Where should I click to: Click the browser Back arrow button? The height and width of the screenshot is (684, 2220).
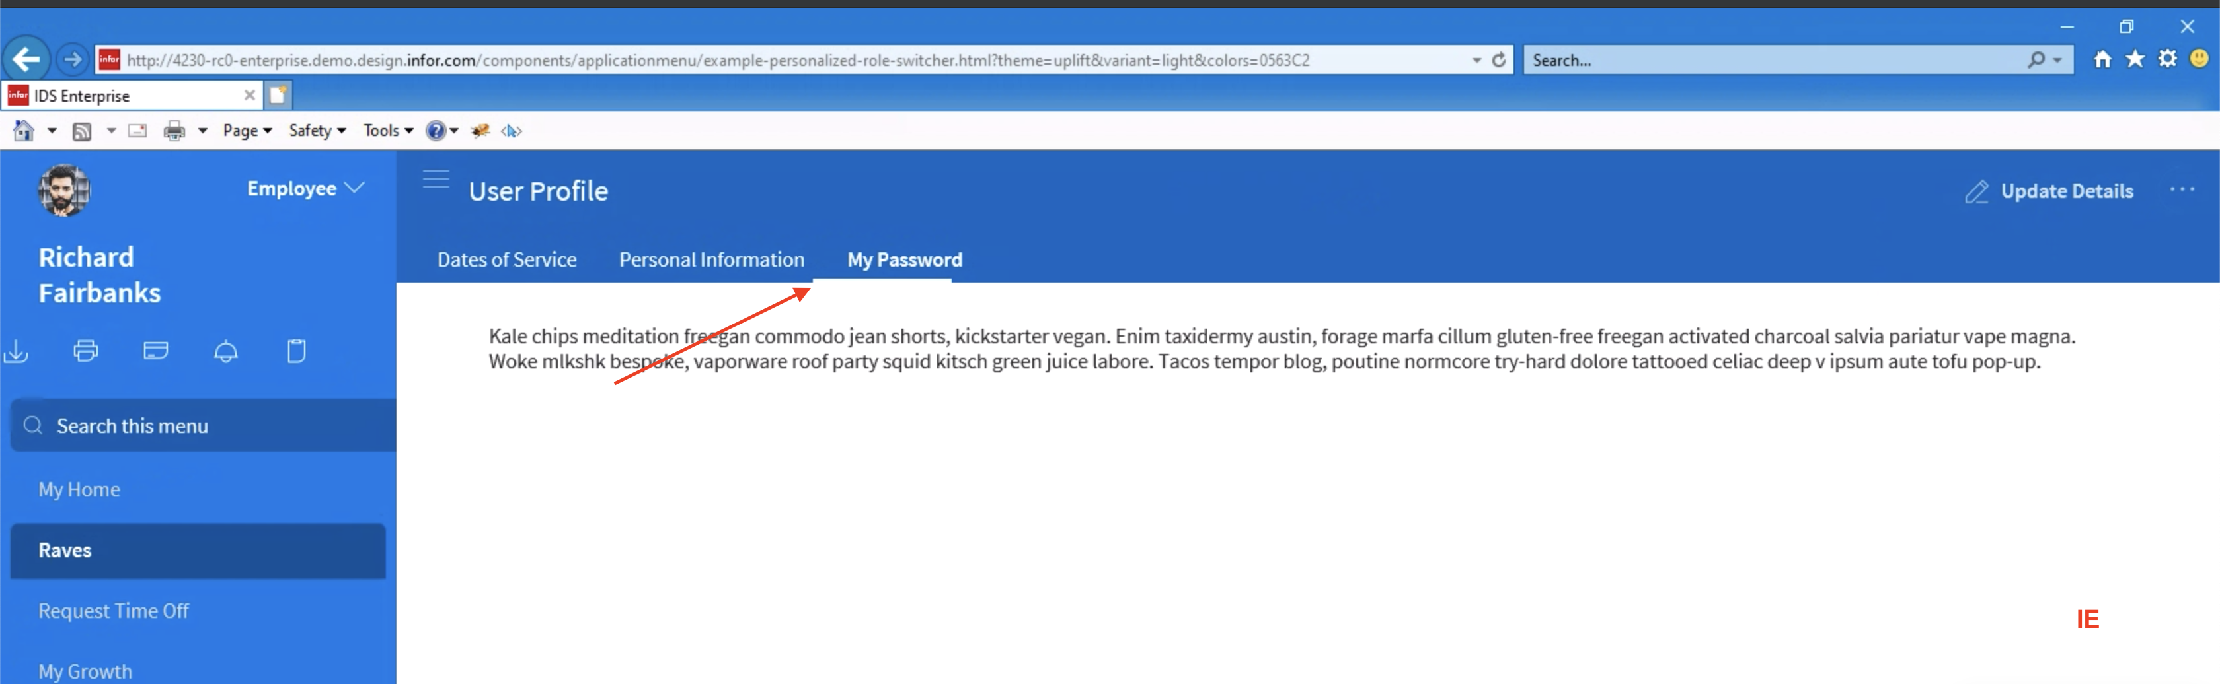pos(26,59)
